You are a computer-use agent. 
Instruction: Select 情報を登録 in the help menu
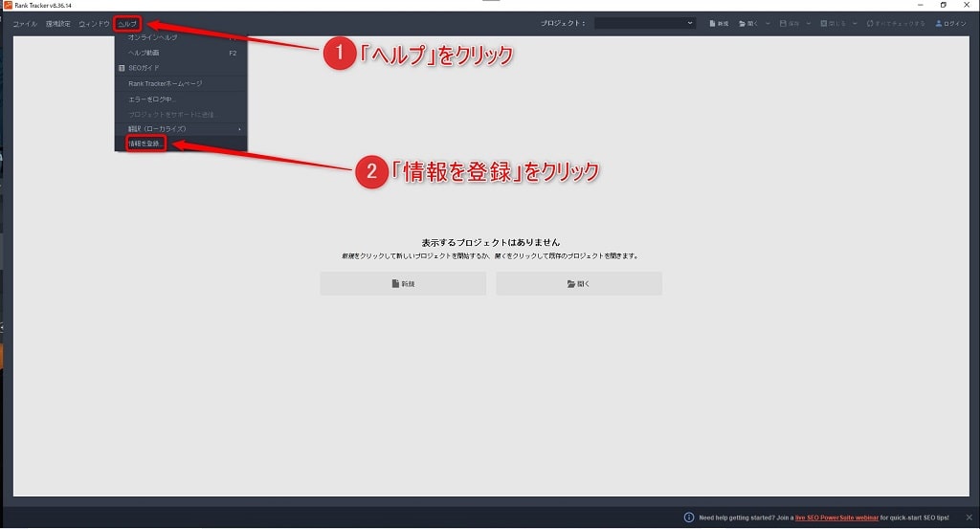pos(145,143)
